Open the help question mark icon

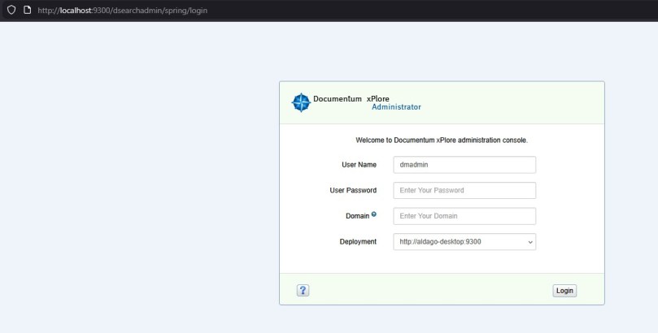click(x=303, y=290)
